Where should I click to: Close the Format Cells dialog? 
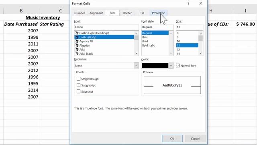201,4
